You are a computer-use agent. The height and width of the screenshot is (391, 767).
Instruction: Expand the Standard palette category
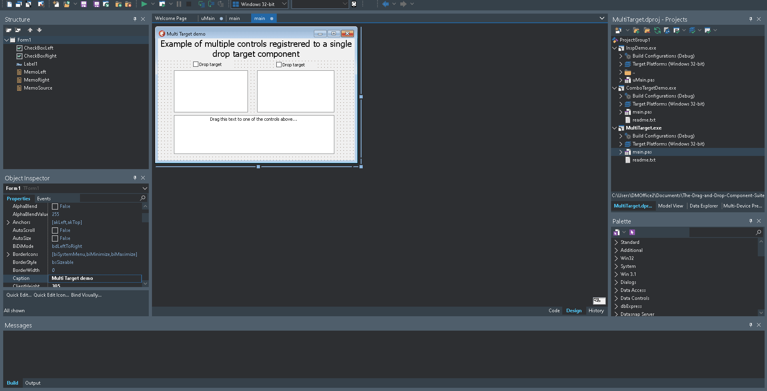coord(616,242)
